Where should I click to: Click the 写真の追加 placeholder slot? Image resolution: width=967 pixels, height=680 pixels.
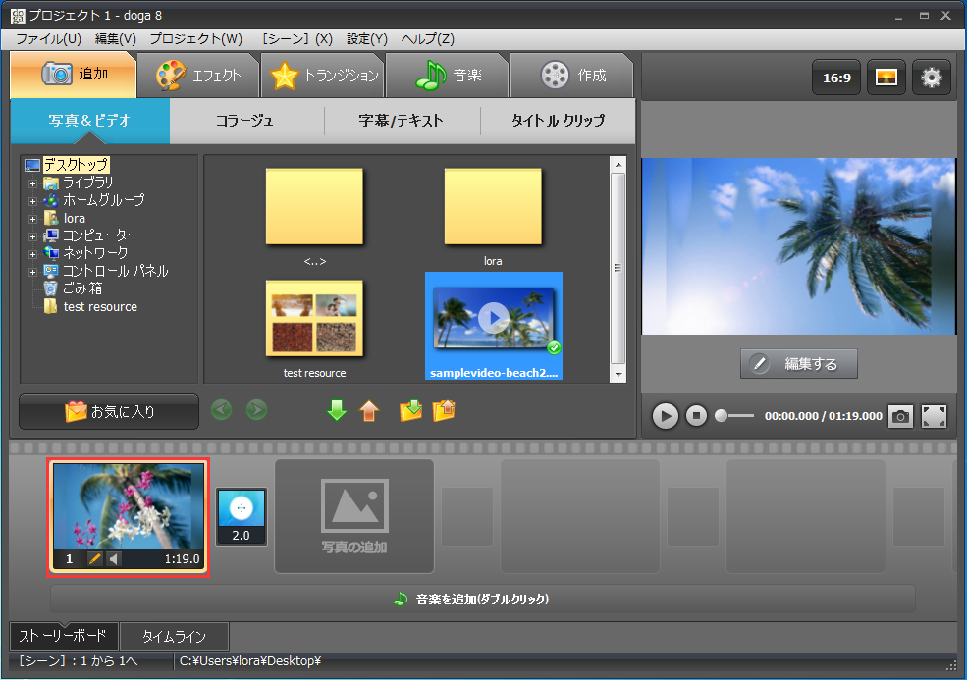[x=354, y=517]
